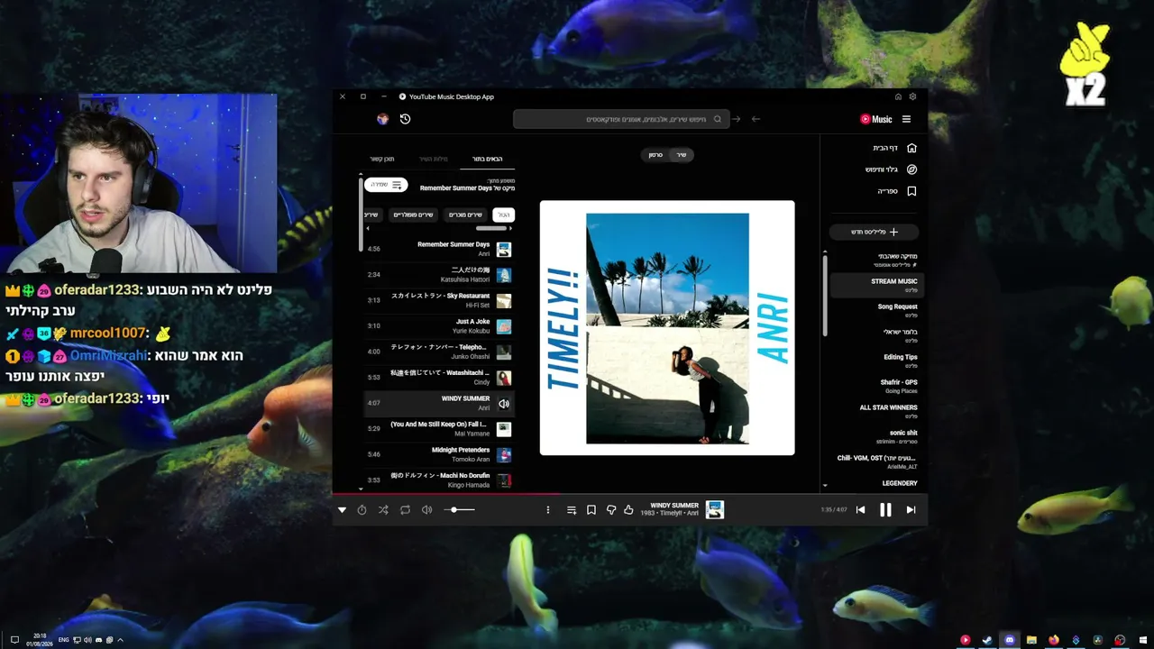Go to דף הבית home page

click(x=894, y=148)
